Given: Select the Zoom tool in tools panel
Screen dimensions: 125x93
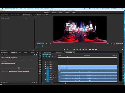Looking at the screenshot, I should [40, 73].
